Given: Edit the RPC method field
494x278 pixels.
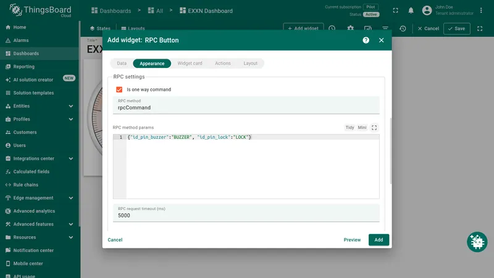Looking at the screenshot, I should click(246, 105).
